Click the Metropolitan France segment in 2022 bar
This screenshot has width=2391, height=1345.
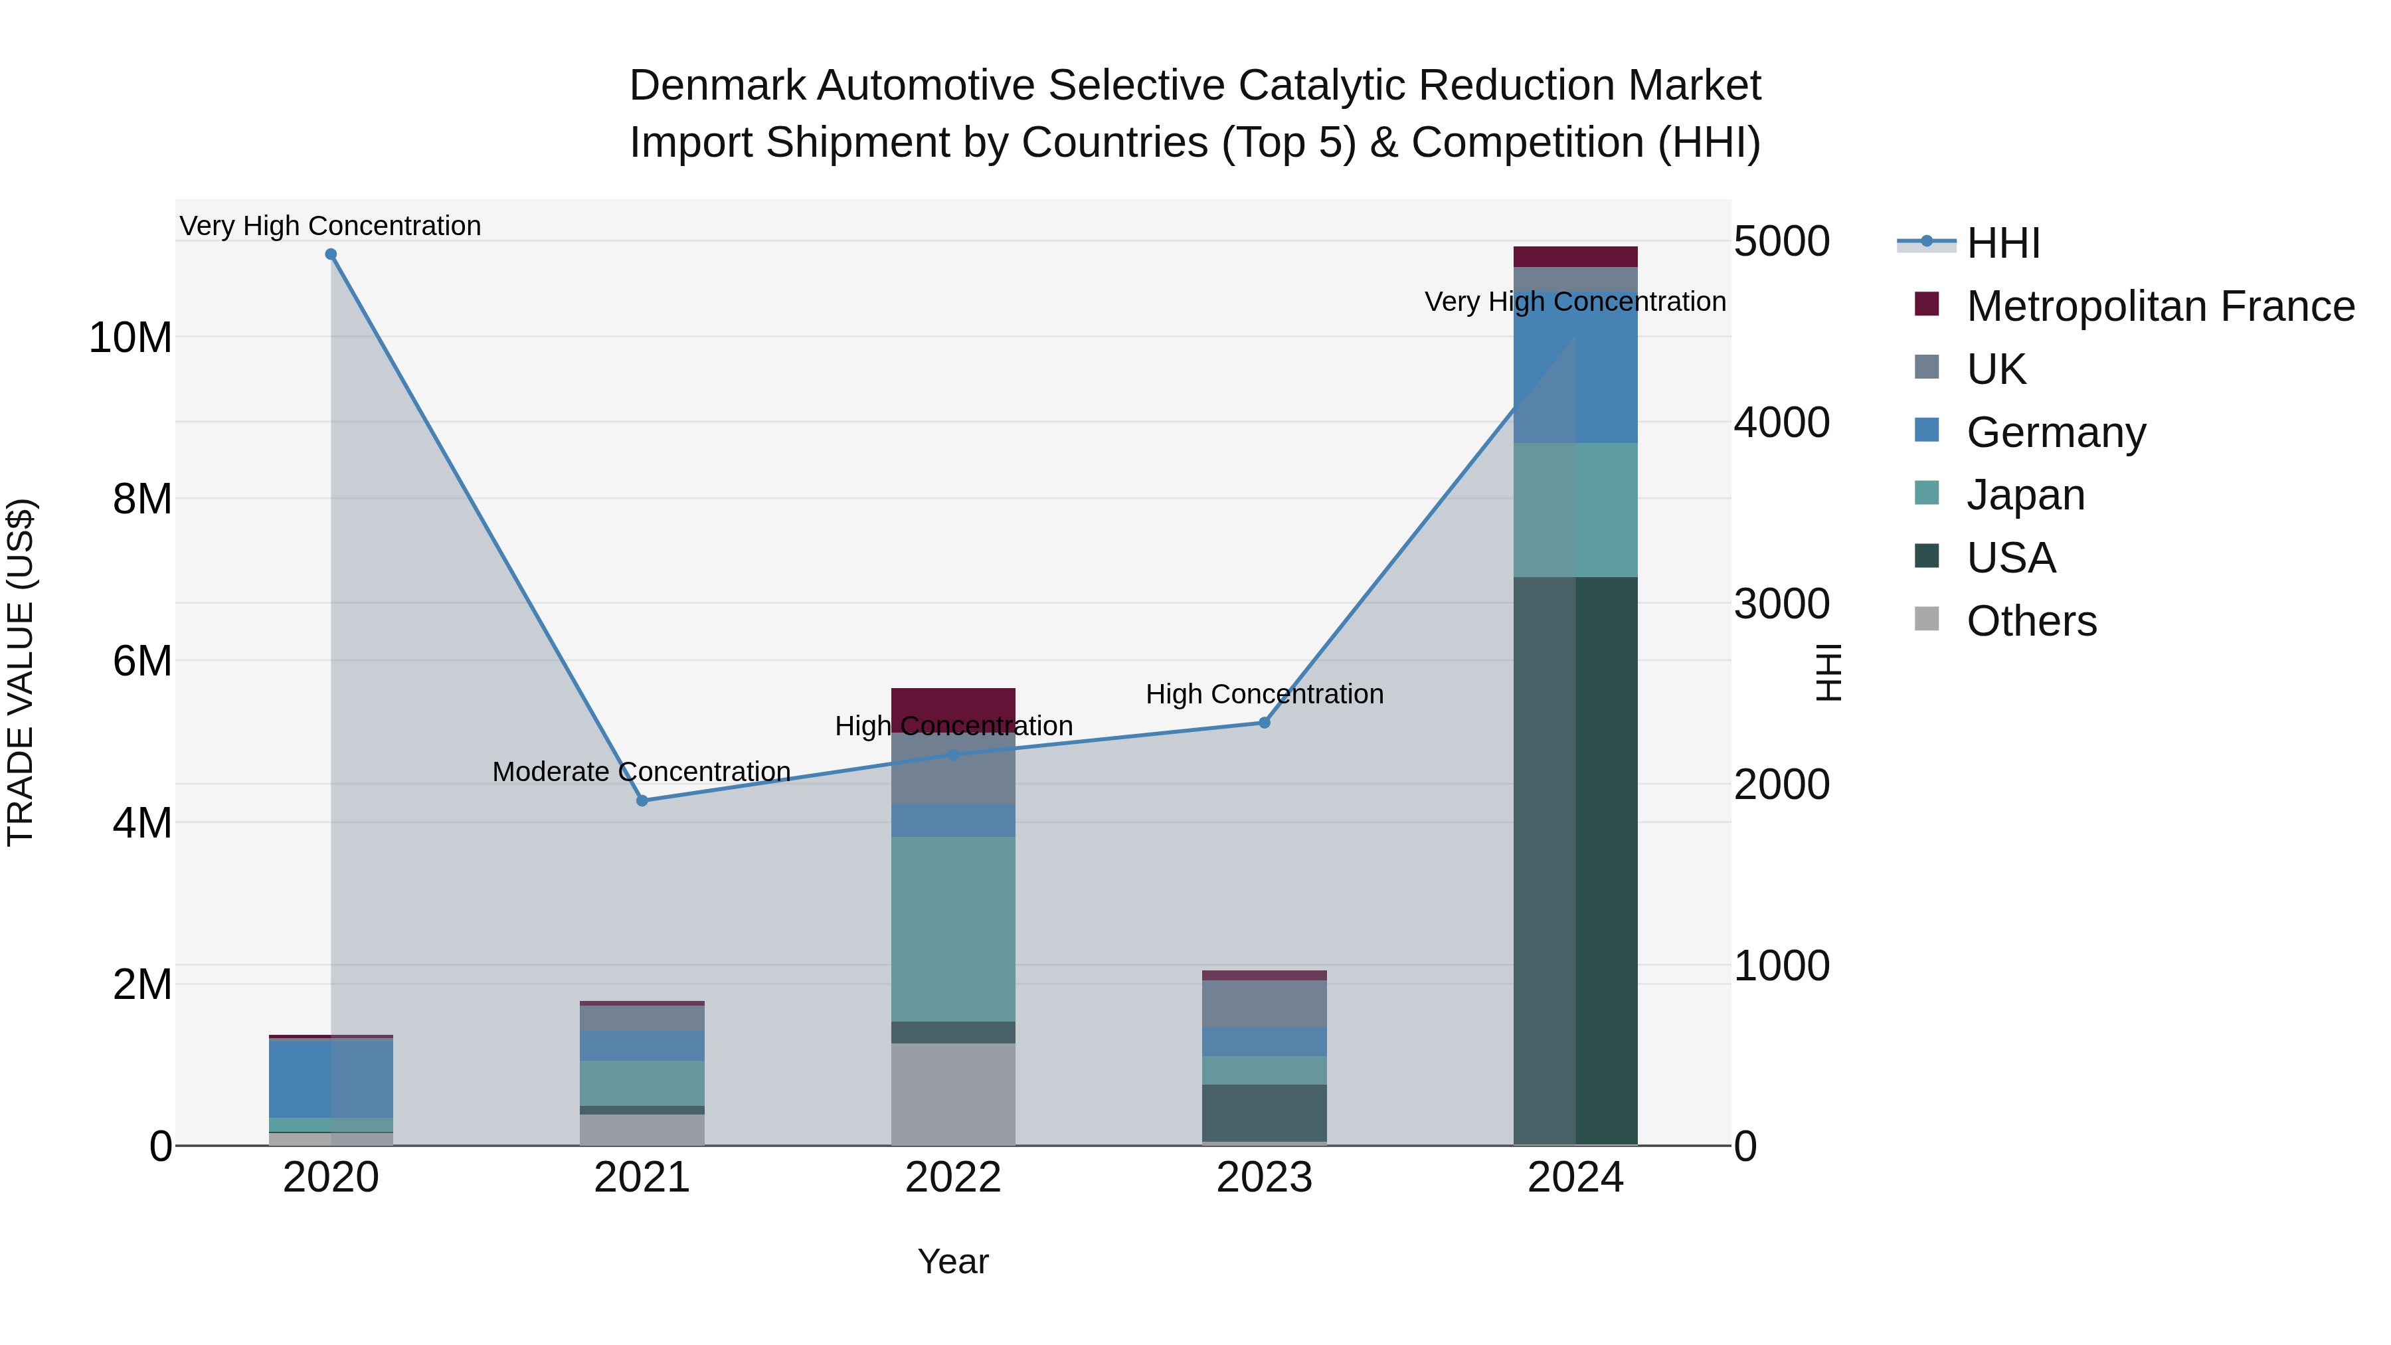tap(953, 710)
